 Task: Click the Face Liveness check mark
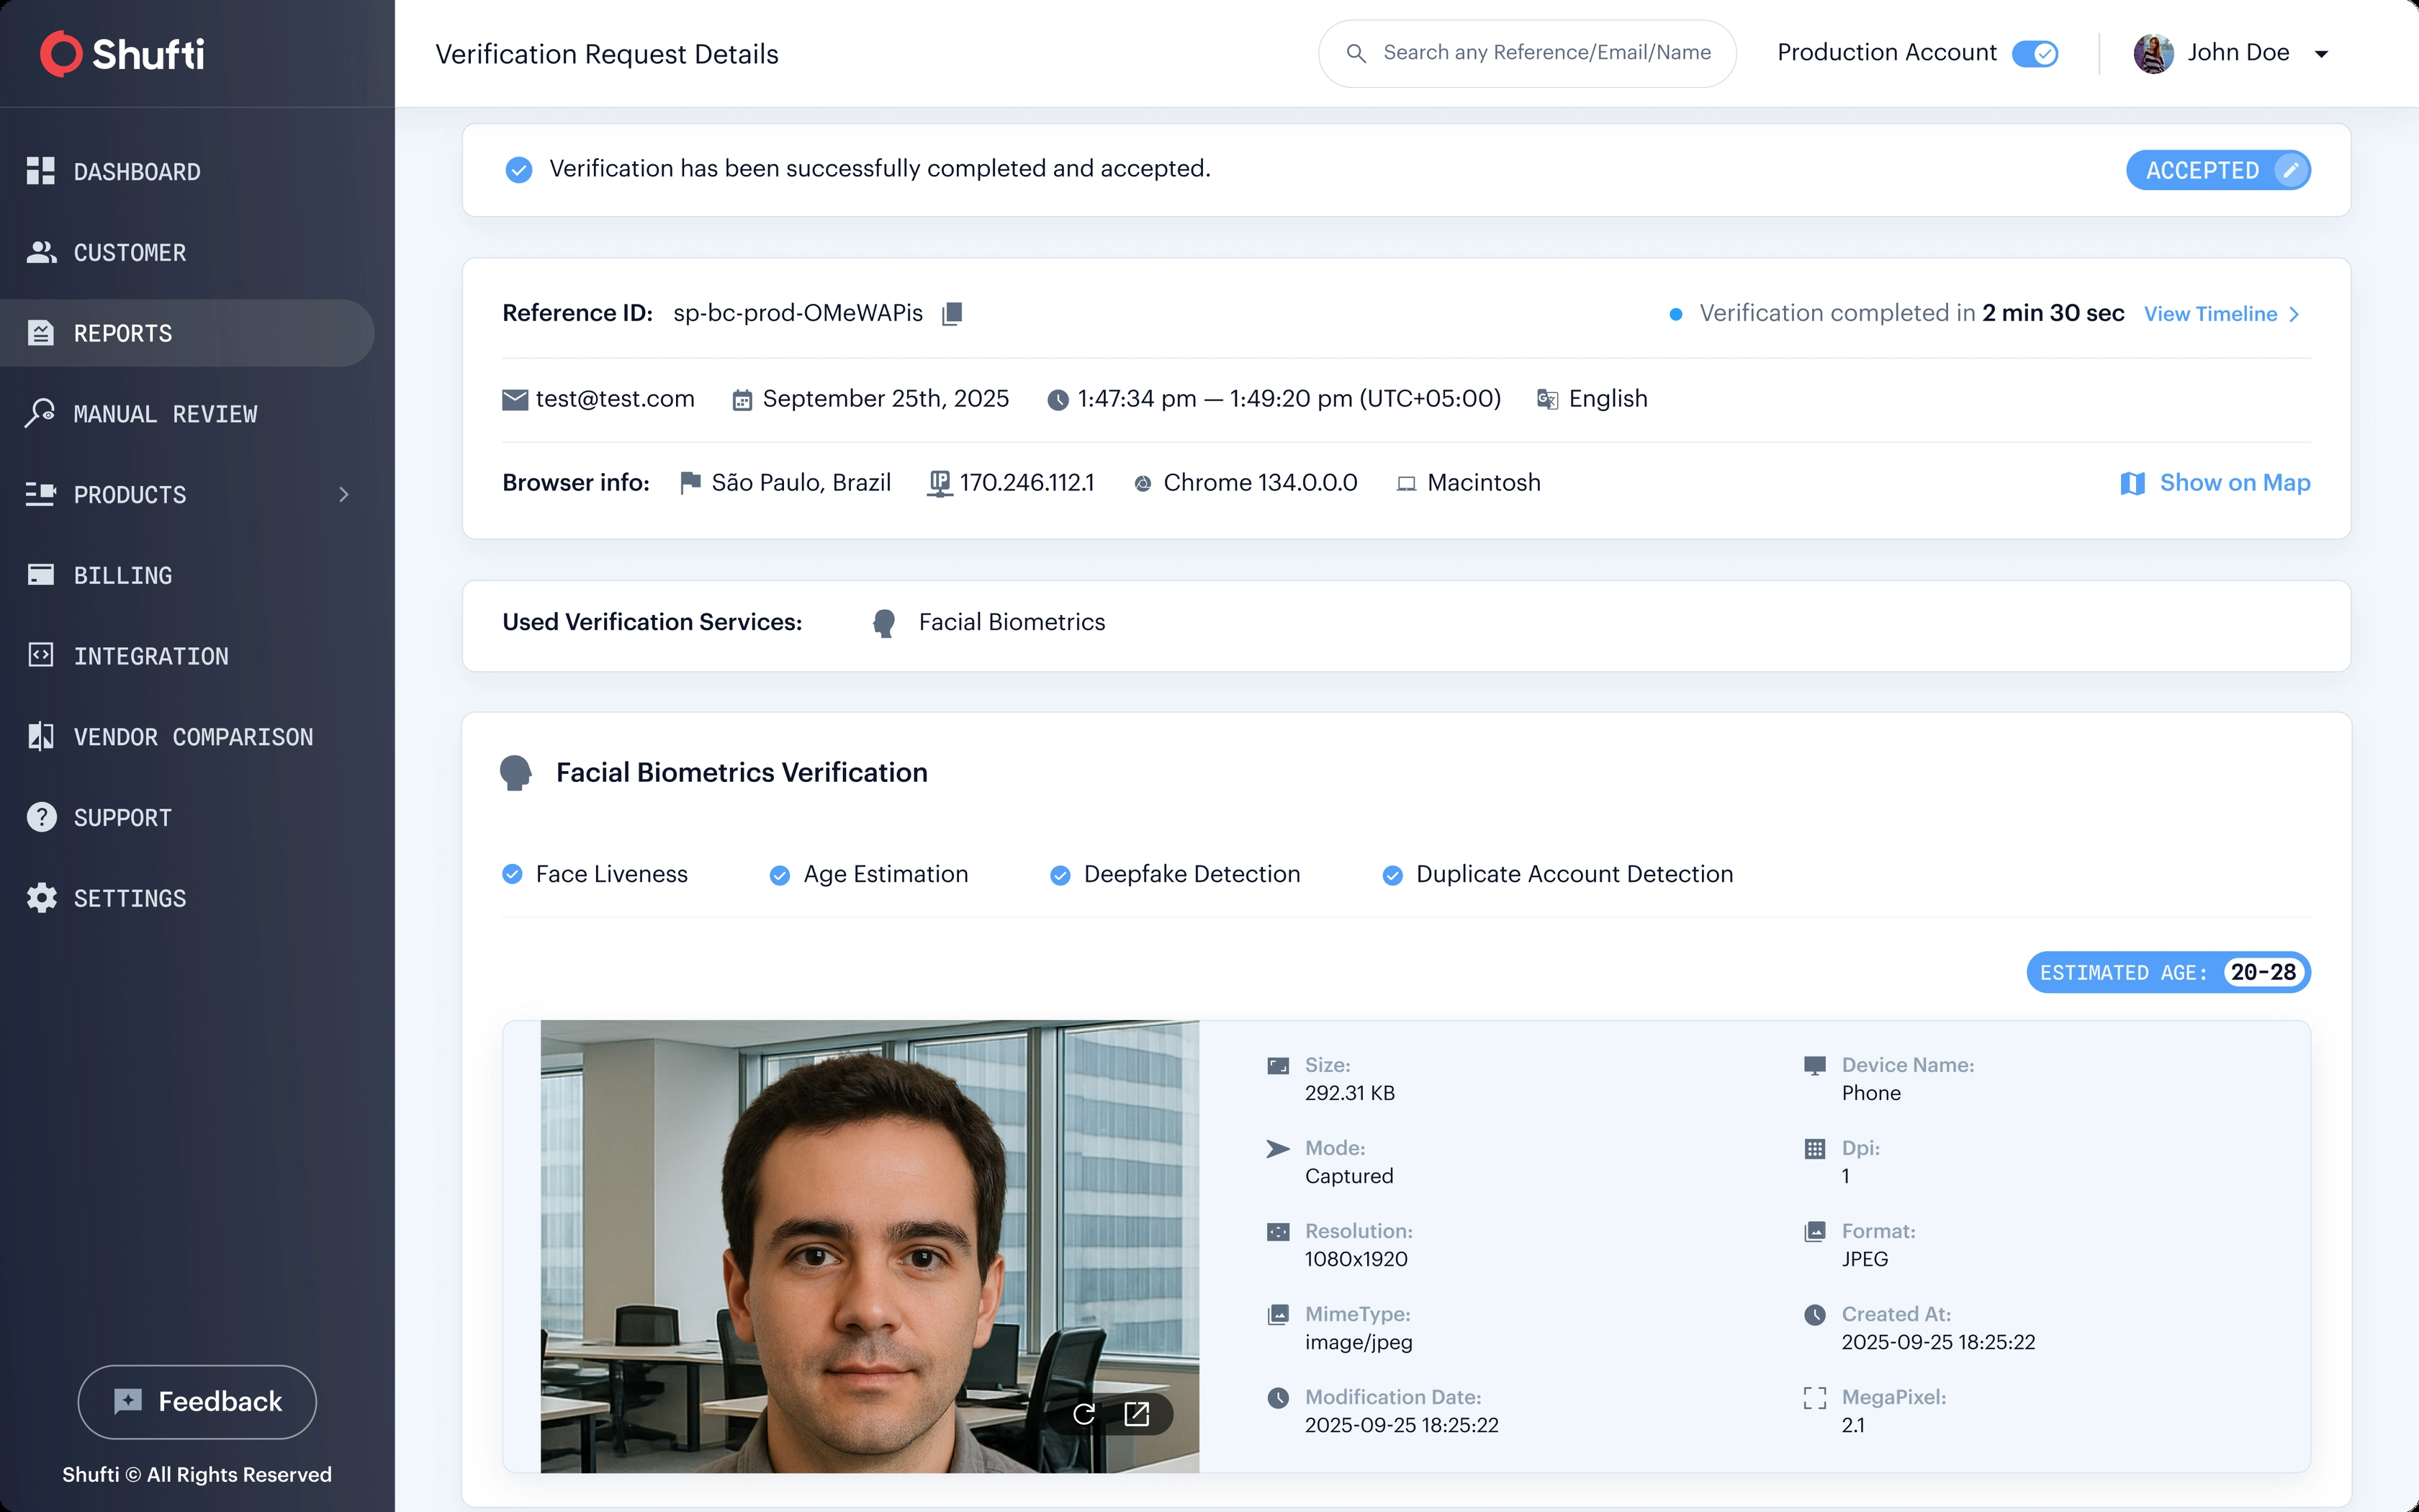coord(513,875)
